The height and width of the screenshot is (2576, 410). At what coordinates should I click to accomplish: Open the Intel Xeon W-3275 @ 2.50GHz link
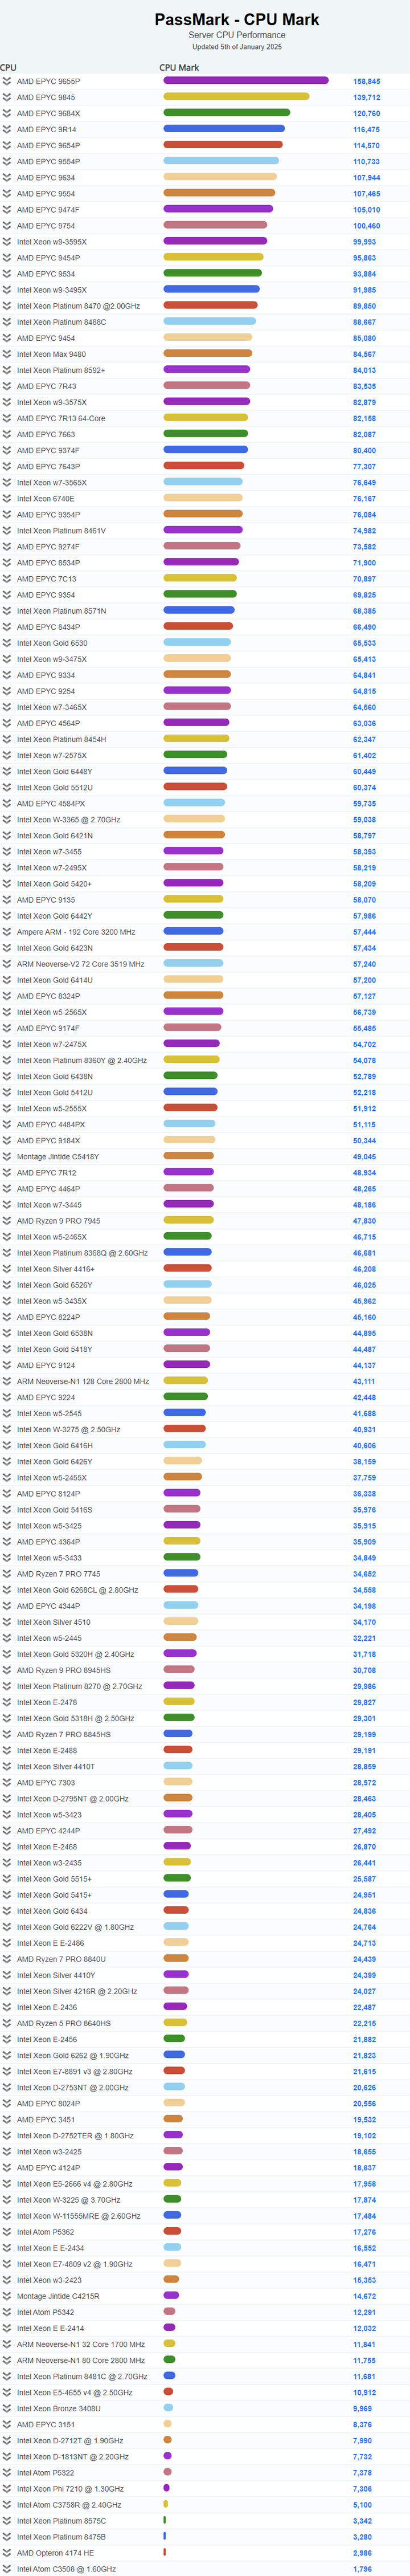click(68, 1430)
